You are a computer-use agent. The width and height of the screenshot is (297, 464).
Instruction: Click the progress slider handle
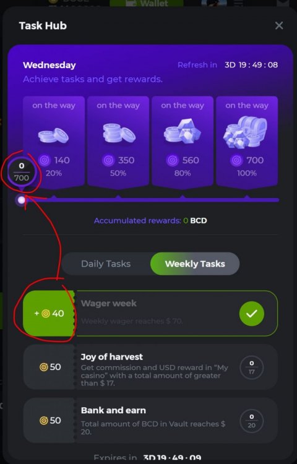(21, 200)
